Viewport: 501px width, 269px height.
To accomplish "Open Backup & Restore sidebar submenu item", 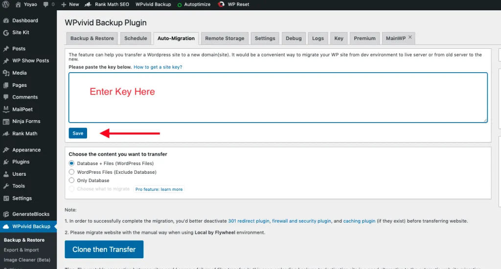I will [24, 240].
